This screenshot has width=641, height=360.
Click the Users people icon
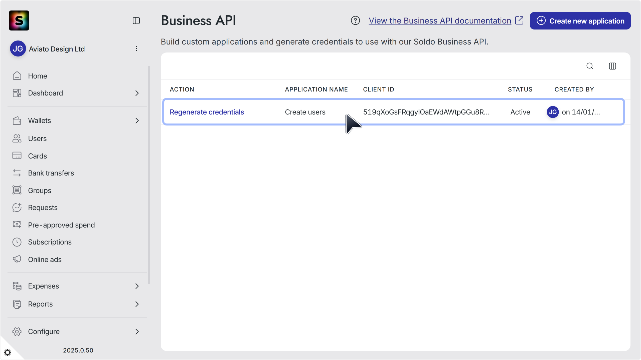click(17, 138)
